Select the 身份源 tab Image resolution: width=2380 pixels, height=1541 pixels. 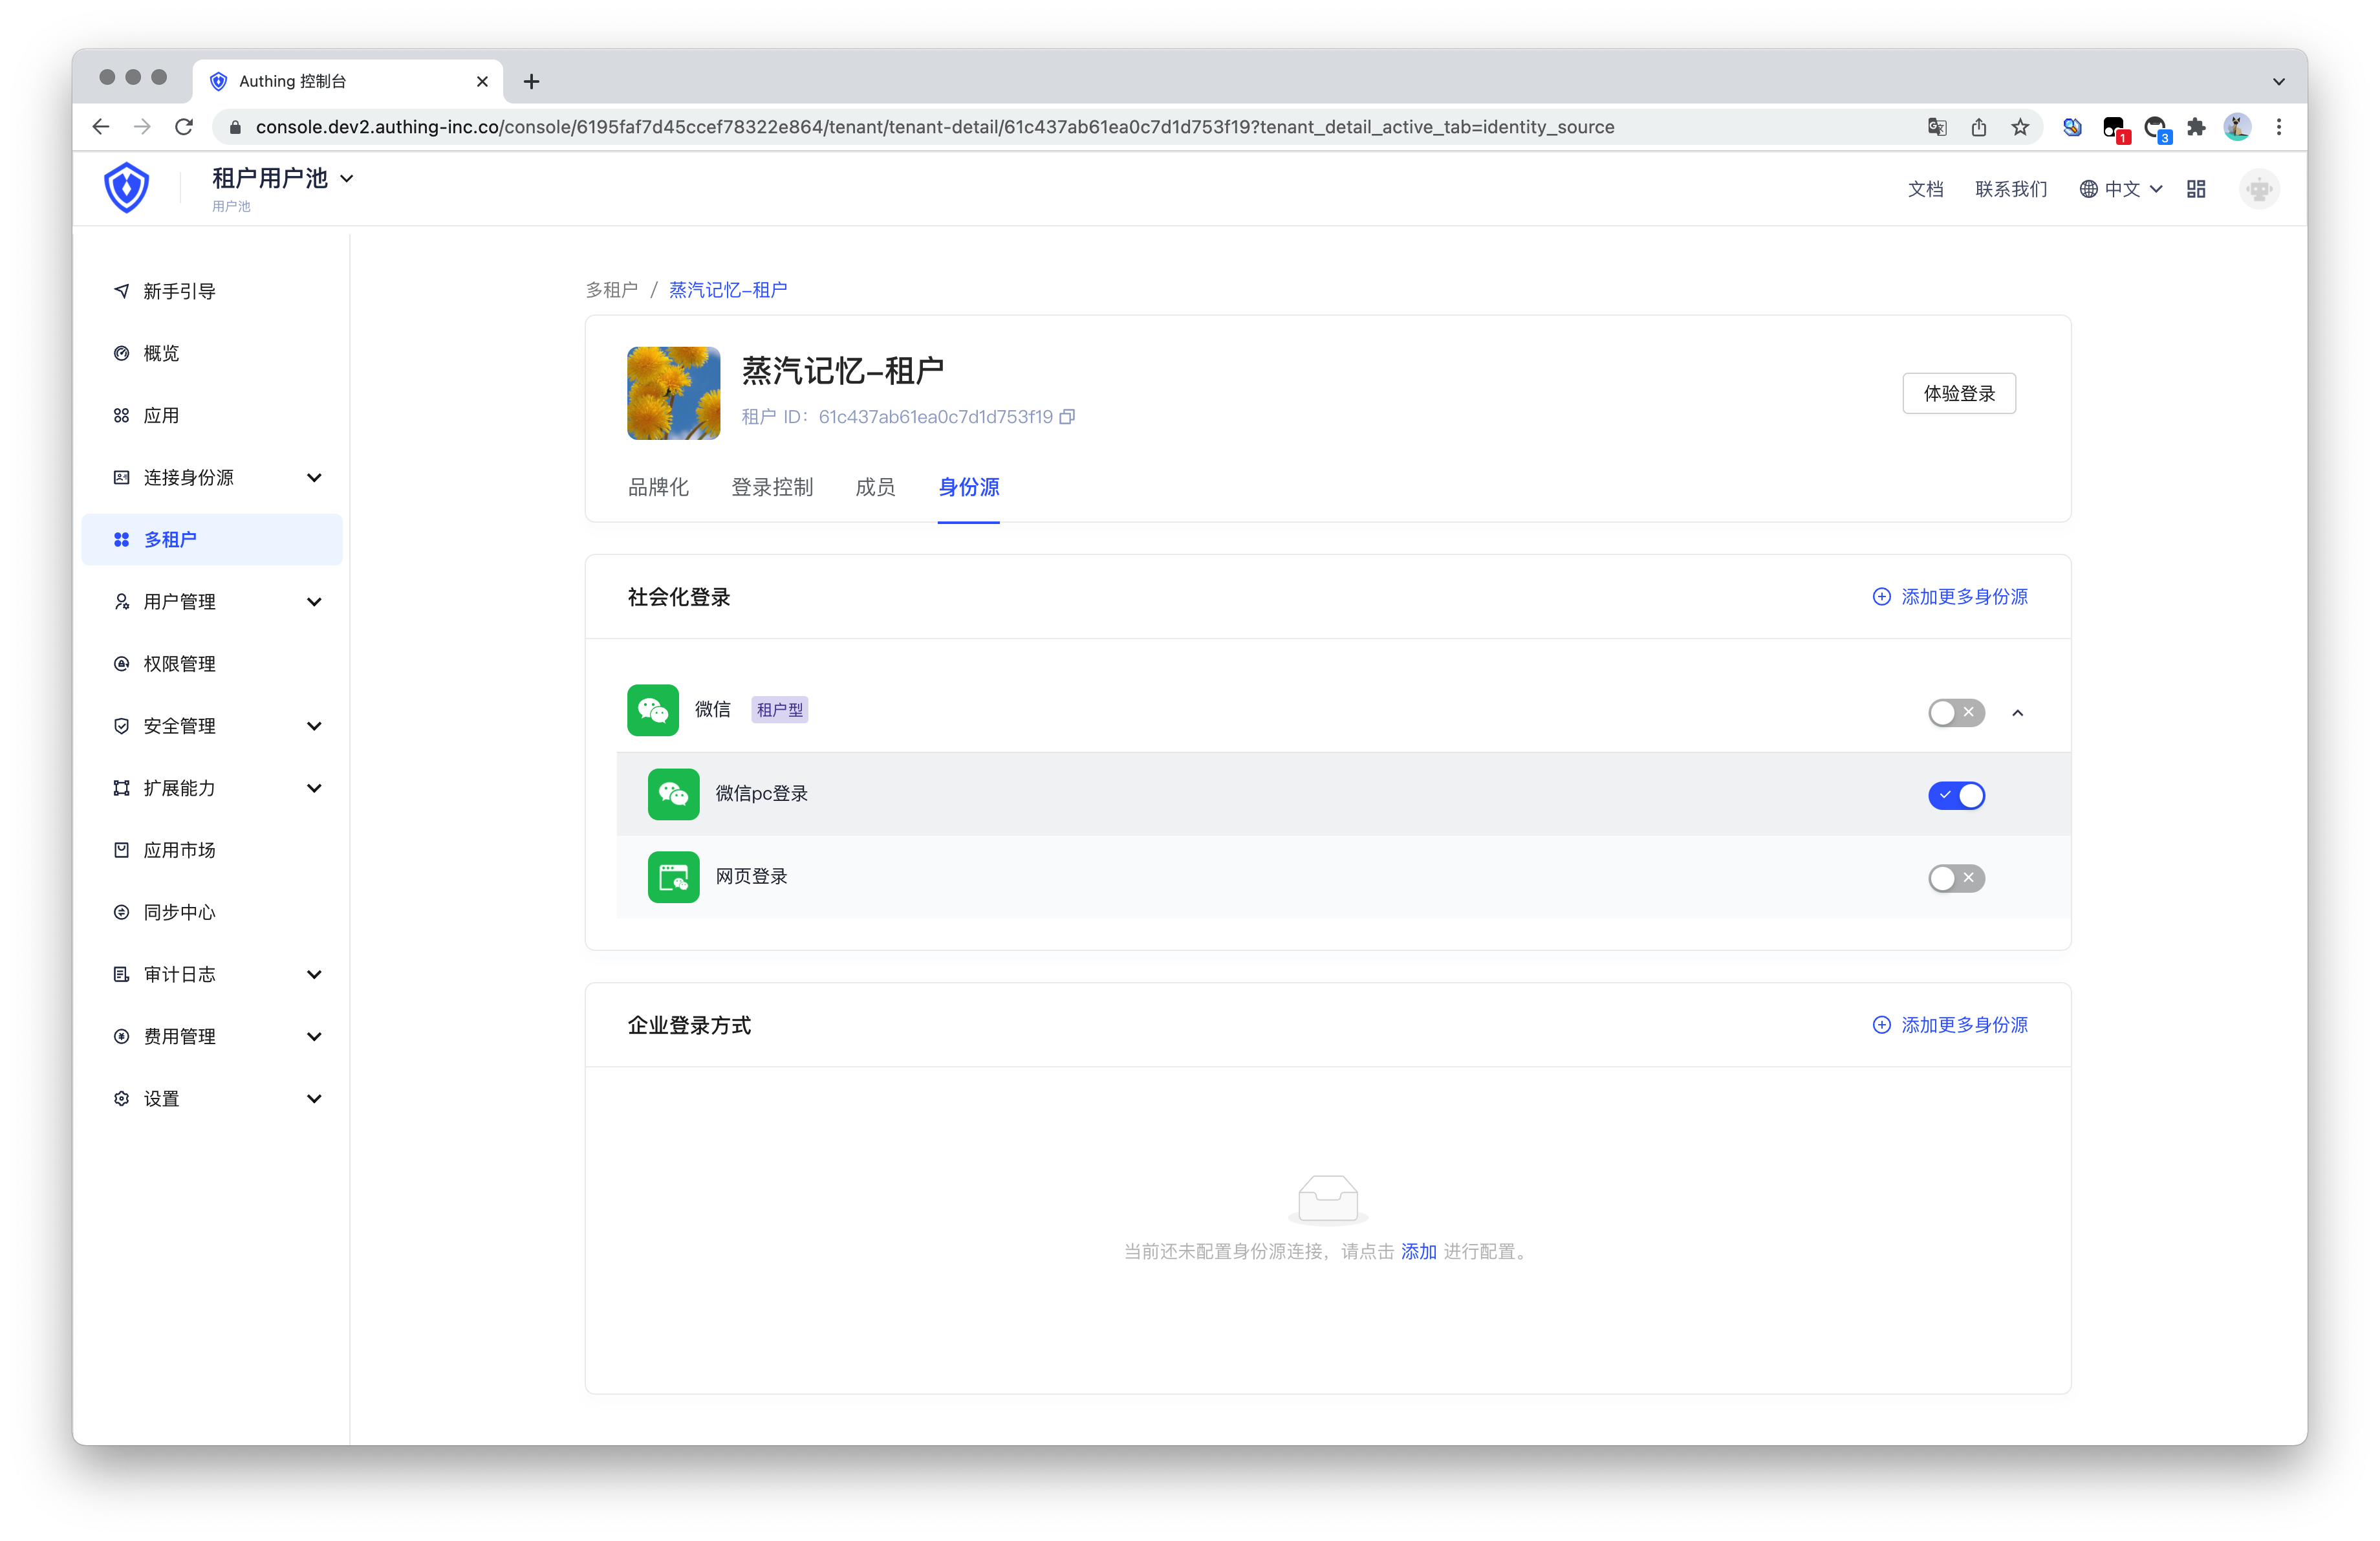968,487
